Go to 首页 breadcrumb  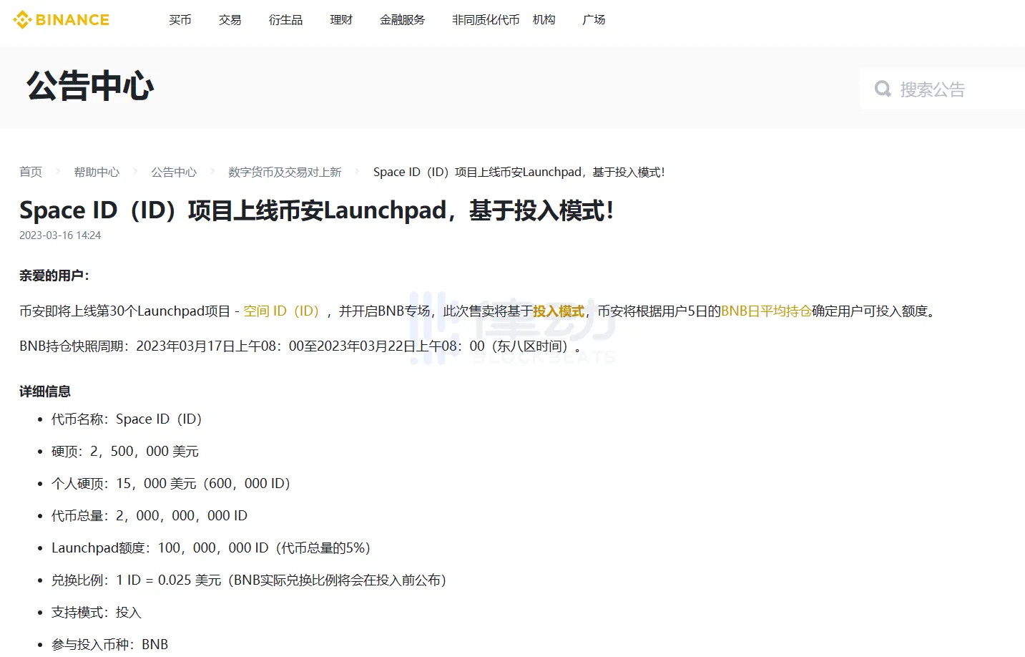(x=31, y=172)
